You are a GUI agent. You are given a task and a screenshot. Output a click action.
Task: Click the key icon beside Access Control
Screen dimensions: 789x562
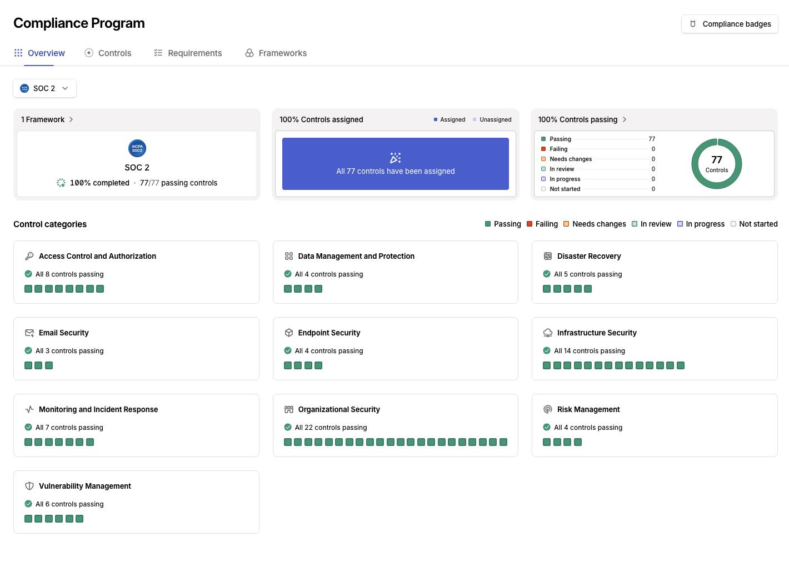[x=29, y=256]
